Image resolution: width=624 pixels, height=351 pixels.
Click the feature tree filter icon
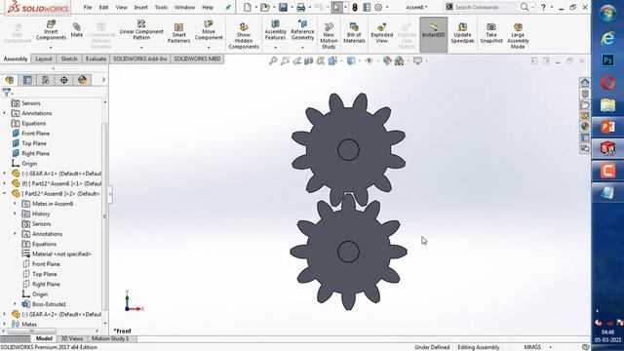(7, 93)
